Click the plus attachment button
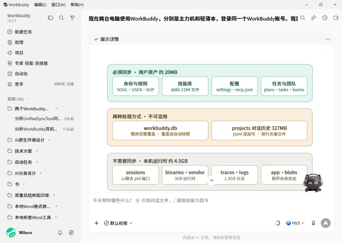 pyautogui.click(x=96, y=223)
